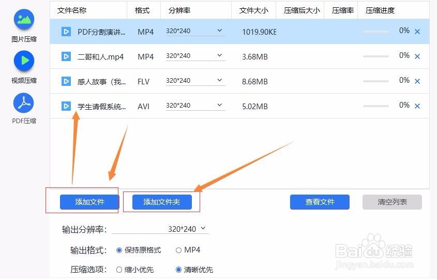The width and height of the screenshot is (437, 280).
Task: Select the file name 感人故事（我...
Action: pos(101,81)
